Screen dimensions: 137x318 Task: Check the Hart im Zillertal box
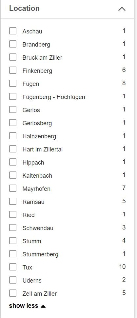13,149
